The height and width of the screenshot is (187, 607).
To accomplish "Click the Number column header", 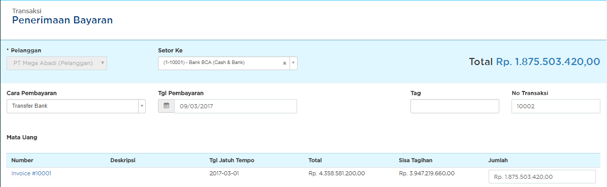I will pos(22,160).
